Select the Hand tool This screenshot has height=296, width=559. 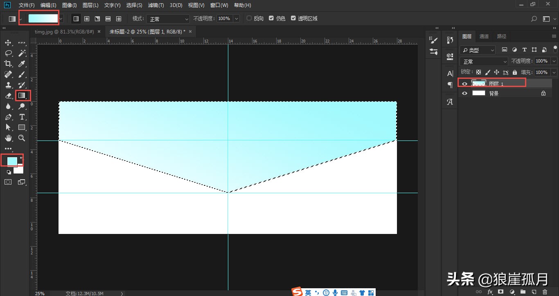(8, 138)
